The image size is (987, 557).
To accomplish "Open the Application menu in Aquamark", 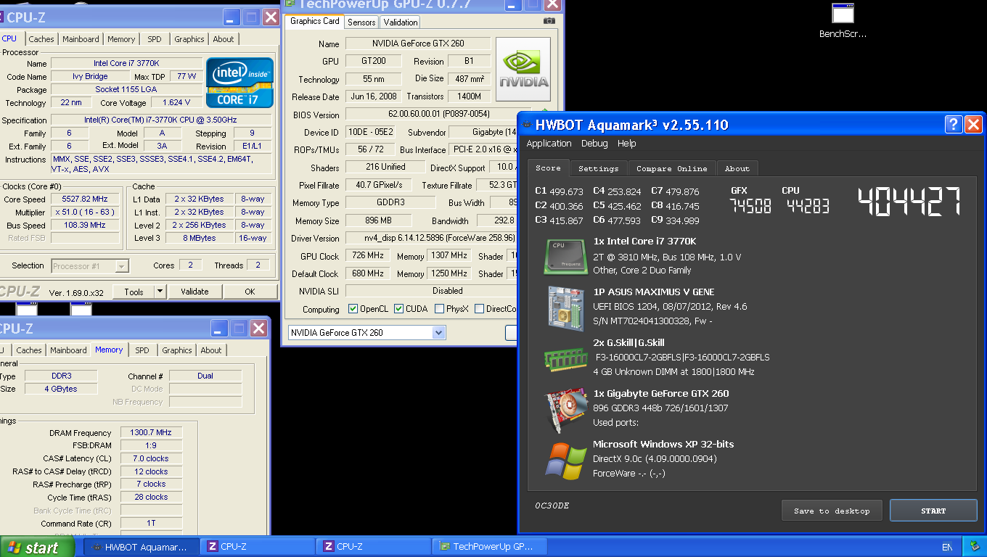I will (x=549, y=144).
